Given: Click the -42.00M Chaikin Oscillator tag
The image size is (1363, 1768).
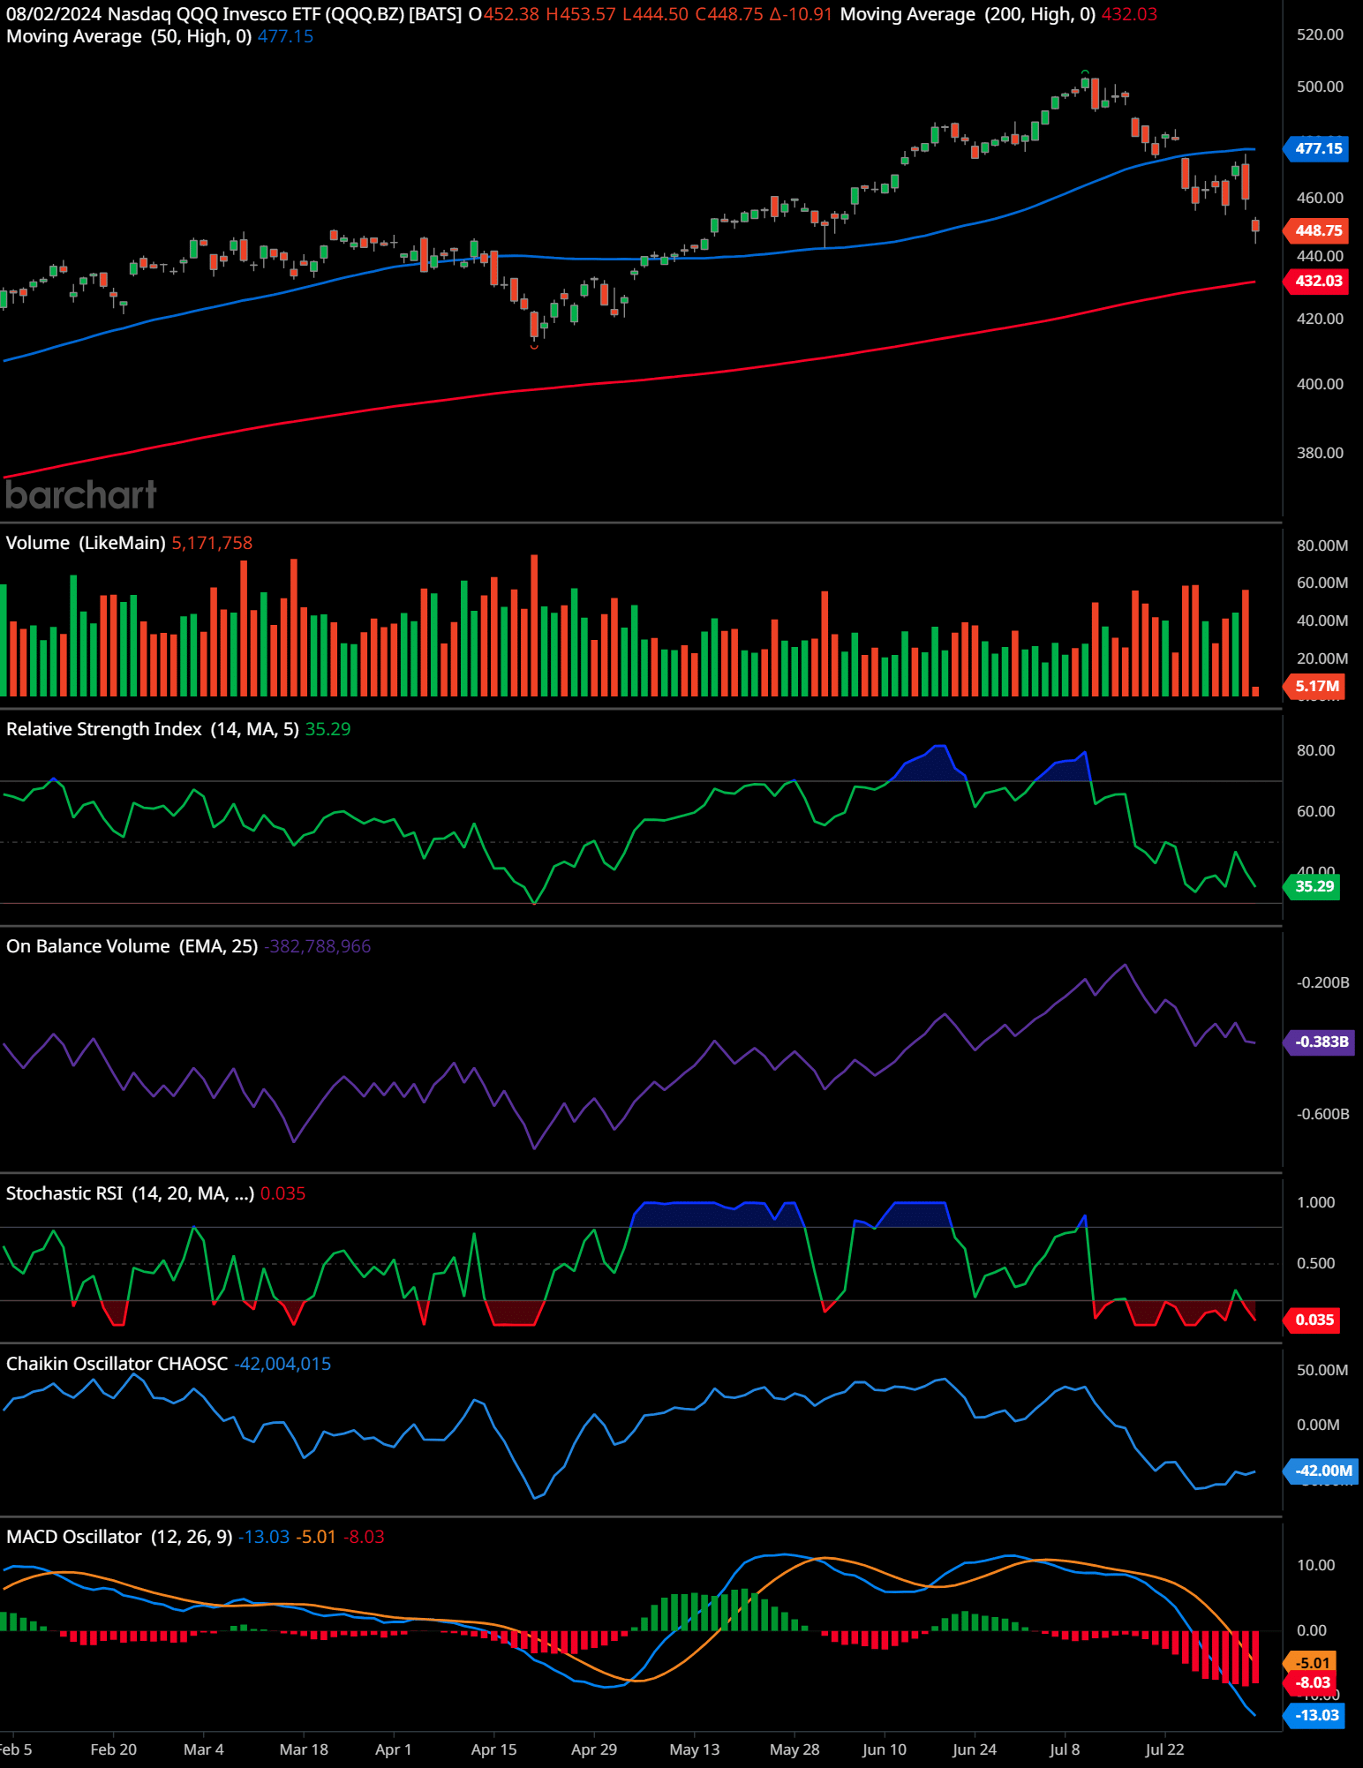Looking at the screenshot, I should [1322, 1471].
